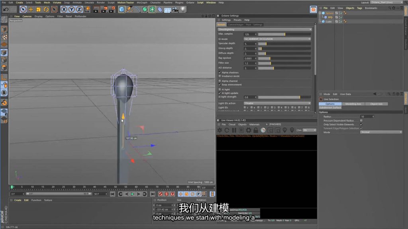Toggle Live Viewer lock resolution icon
The height and width of the screenshot is (229, 408).
pos(256,130)
